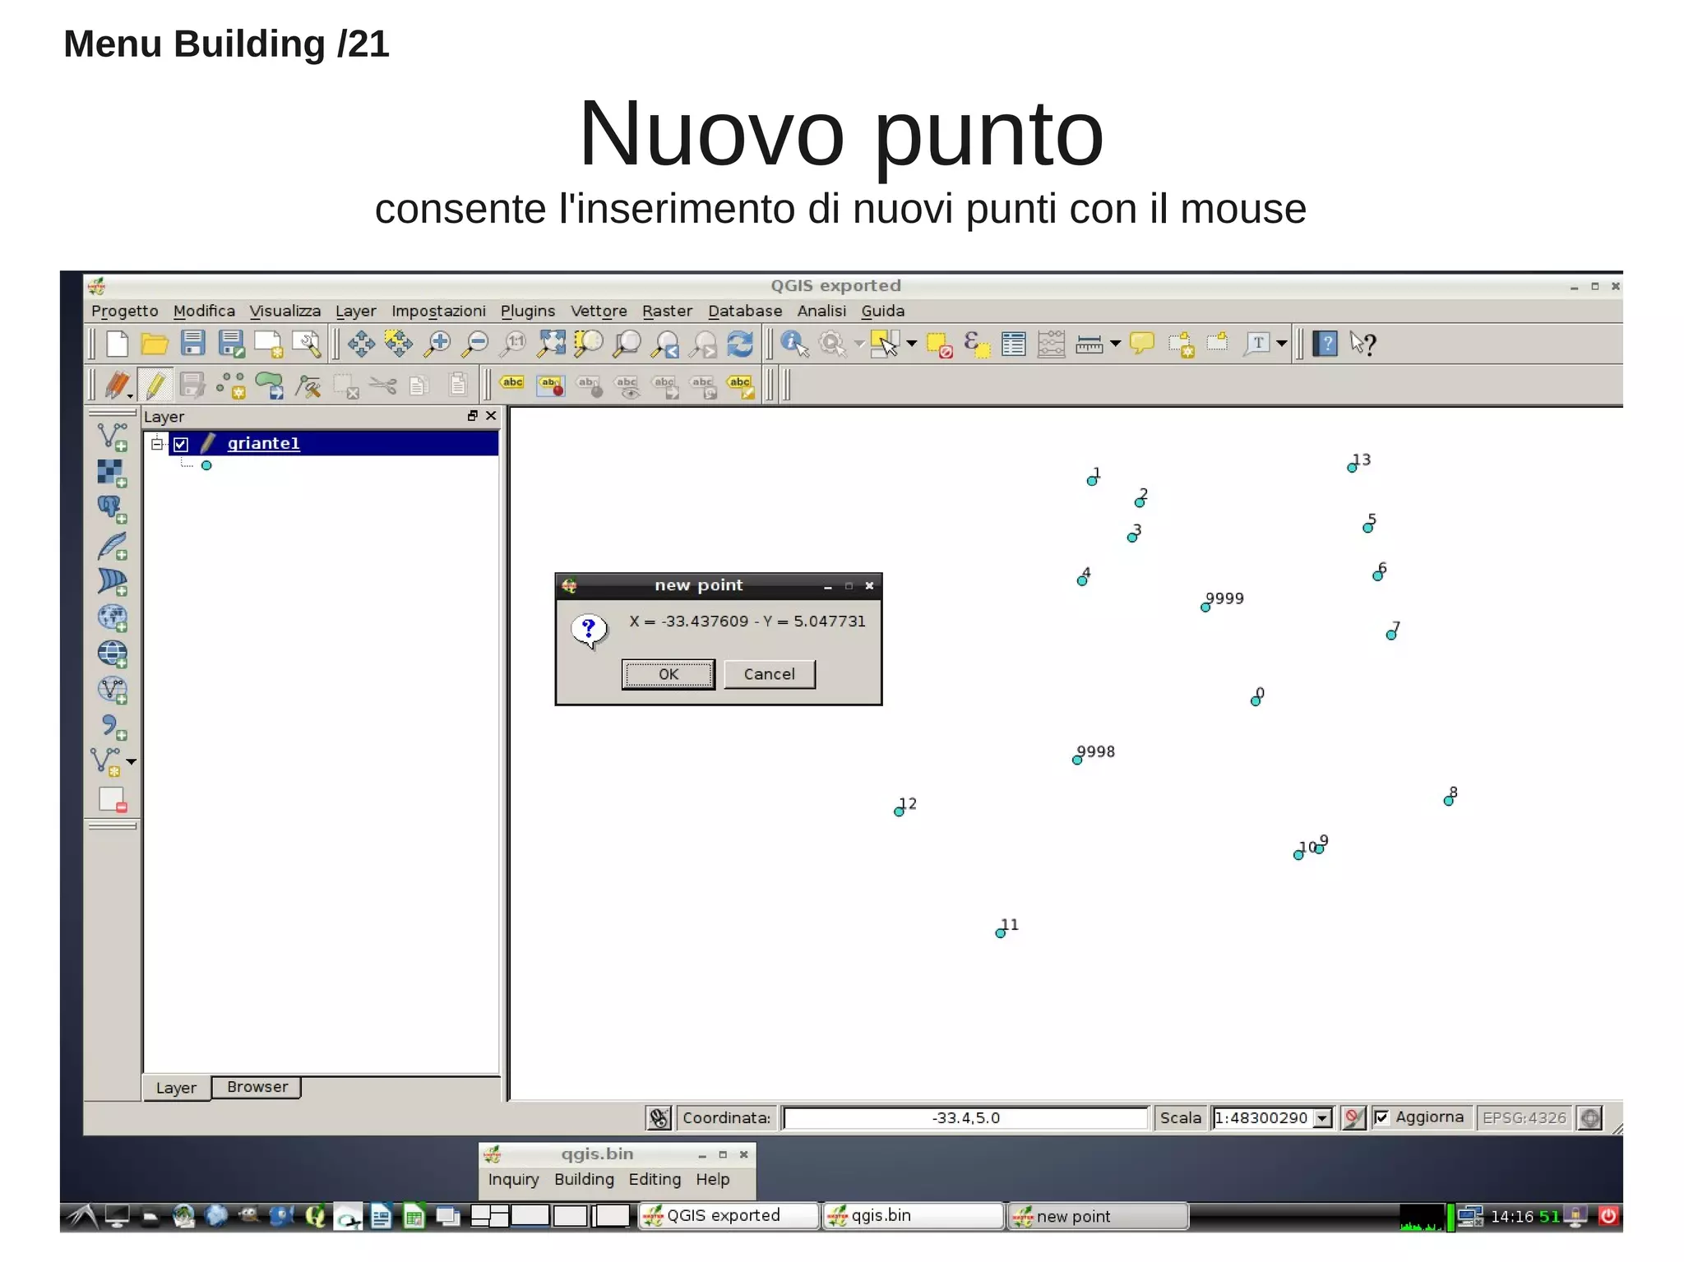Select the Move Feature tool
Screen dimensions: 1684x1262
[x=270, y=385]
